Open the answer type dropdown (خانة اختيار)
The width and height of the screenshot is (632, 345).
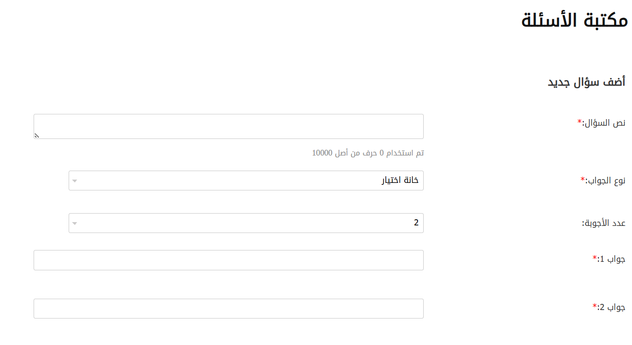click(246, 181)
